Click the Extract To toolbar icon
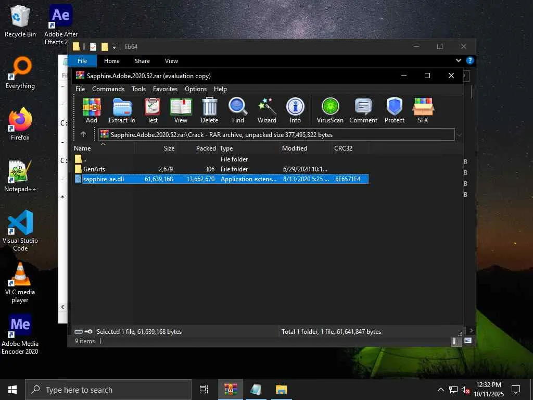Screen dimensions: 533x400 click(122, 110)
